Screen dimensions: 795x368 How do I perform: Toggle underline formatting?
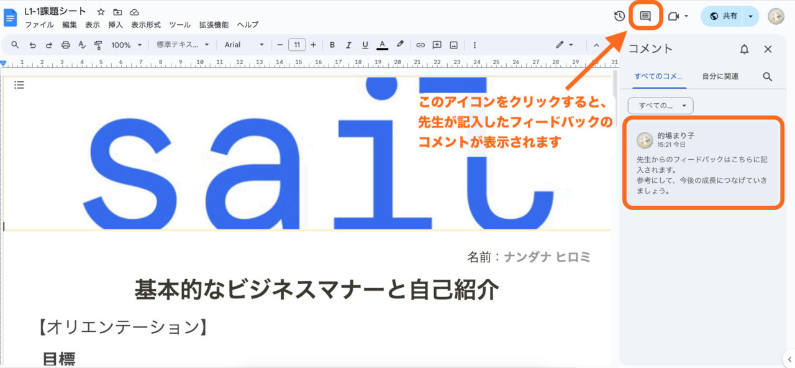365,45
